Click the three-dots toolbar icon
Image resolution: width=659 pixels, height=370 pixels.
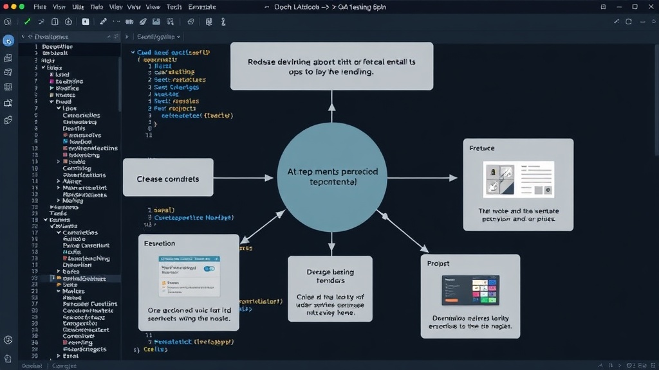click(116, 21)
